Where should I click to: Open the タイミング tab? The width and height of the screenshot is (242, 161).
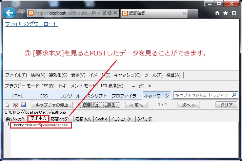coord(144,119)
